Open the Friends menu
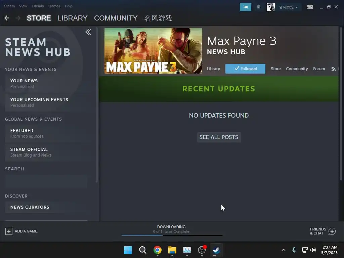The width and height of the screenshot is (344, 258). [38, 6]
